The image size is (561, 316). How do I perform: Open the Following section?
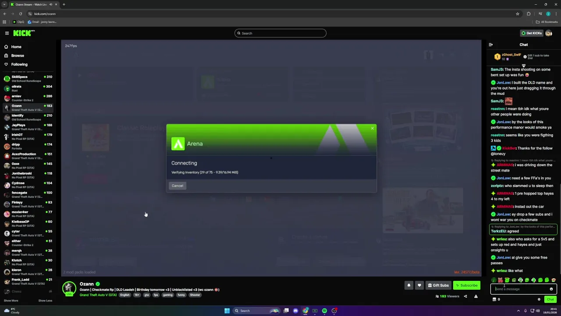pos(19,65)
